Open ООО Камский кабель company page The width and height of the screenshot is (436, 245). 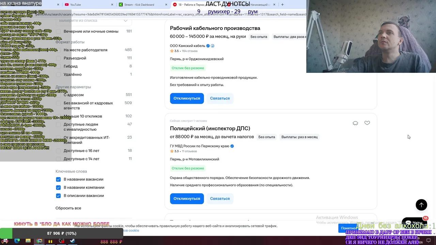[x=188, y=46]
